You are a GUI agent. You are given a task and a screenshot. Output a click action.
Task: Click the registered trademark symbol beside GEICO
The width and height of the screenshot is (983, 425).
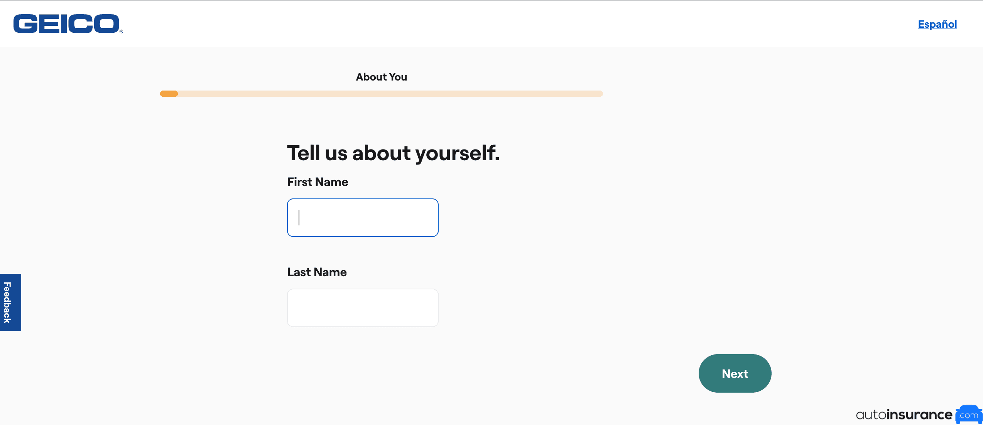pyautogui.click(x=121, y=32)
